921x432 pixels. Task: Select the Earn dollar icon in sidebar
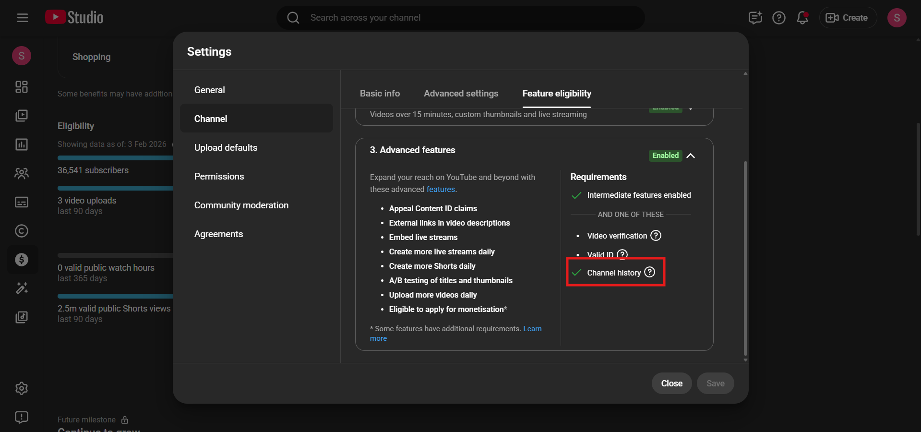tap(22, 260)
